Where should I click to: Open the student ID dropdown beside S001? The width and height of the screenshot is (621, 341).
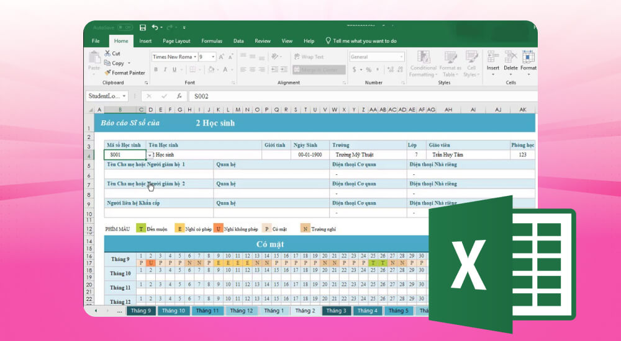150,155
